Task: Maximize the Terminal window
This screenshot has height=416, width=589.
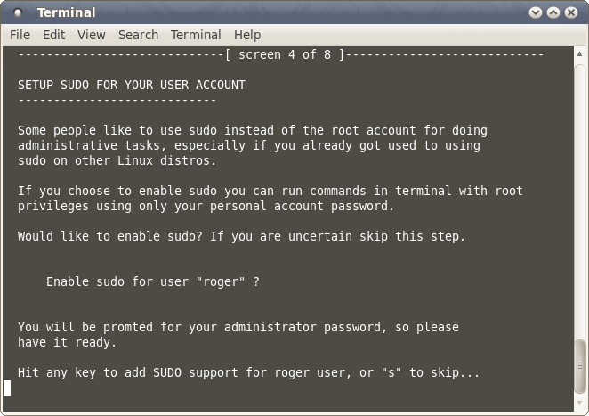Action: 553,12
